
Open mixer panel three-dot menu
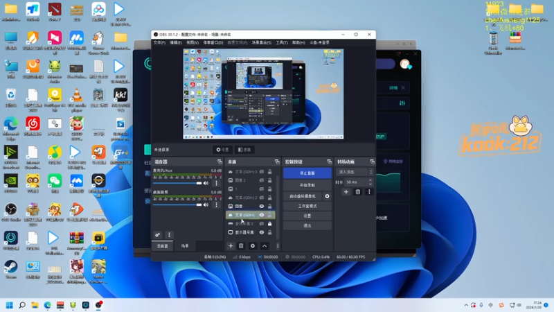[169, 235]
